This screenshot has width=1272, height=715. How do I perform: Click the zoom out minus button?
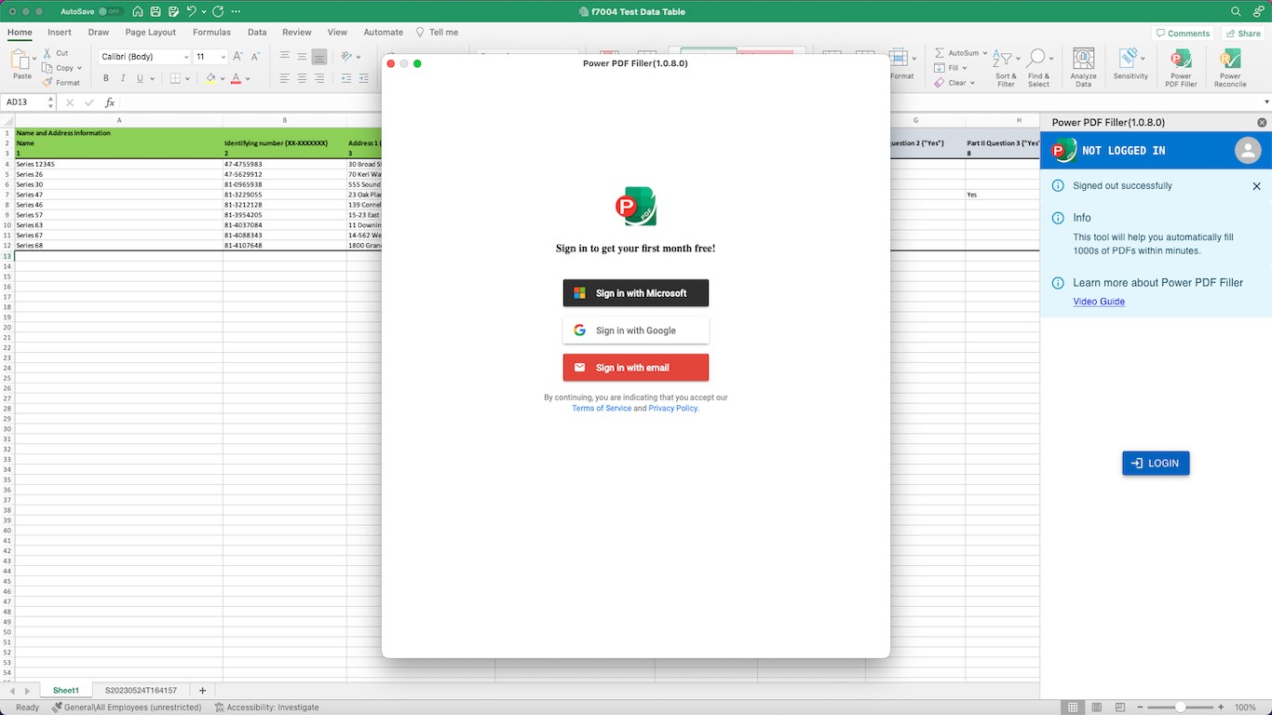point(1141,708)
